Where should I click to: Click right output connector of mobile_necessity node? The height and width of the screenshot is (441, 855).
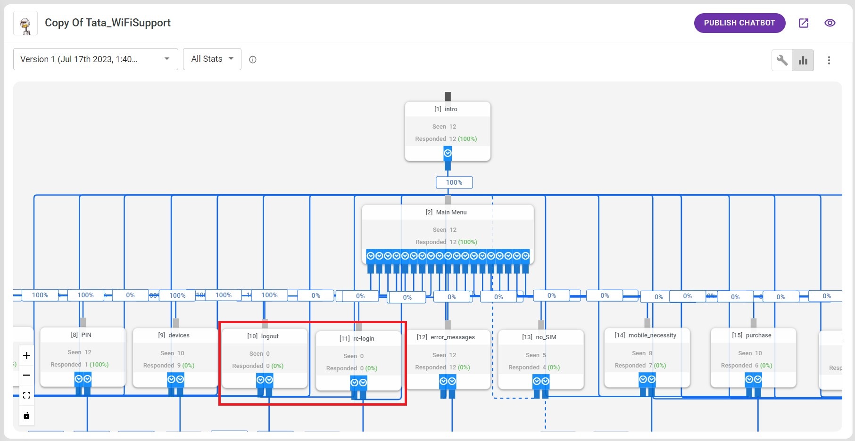coord(651,379)
